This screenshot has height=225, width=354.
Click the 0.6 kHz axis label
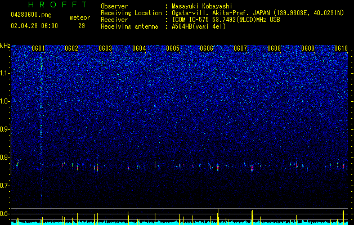point(5,214)
